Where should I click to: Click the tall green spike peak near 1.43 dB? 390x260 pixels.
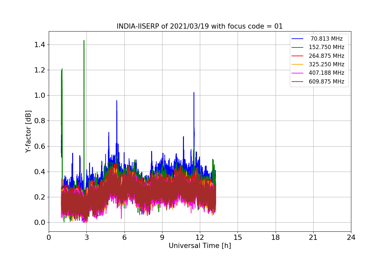84,41
